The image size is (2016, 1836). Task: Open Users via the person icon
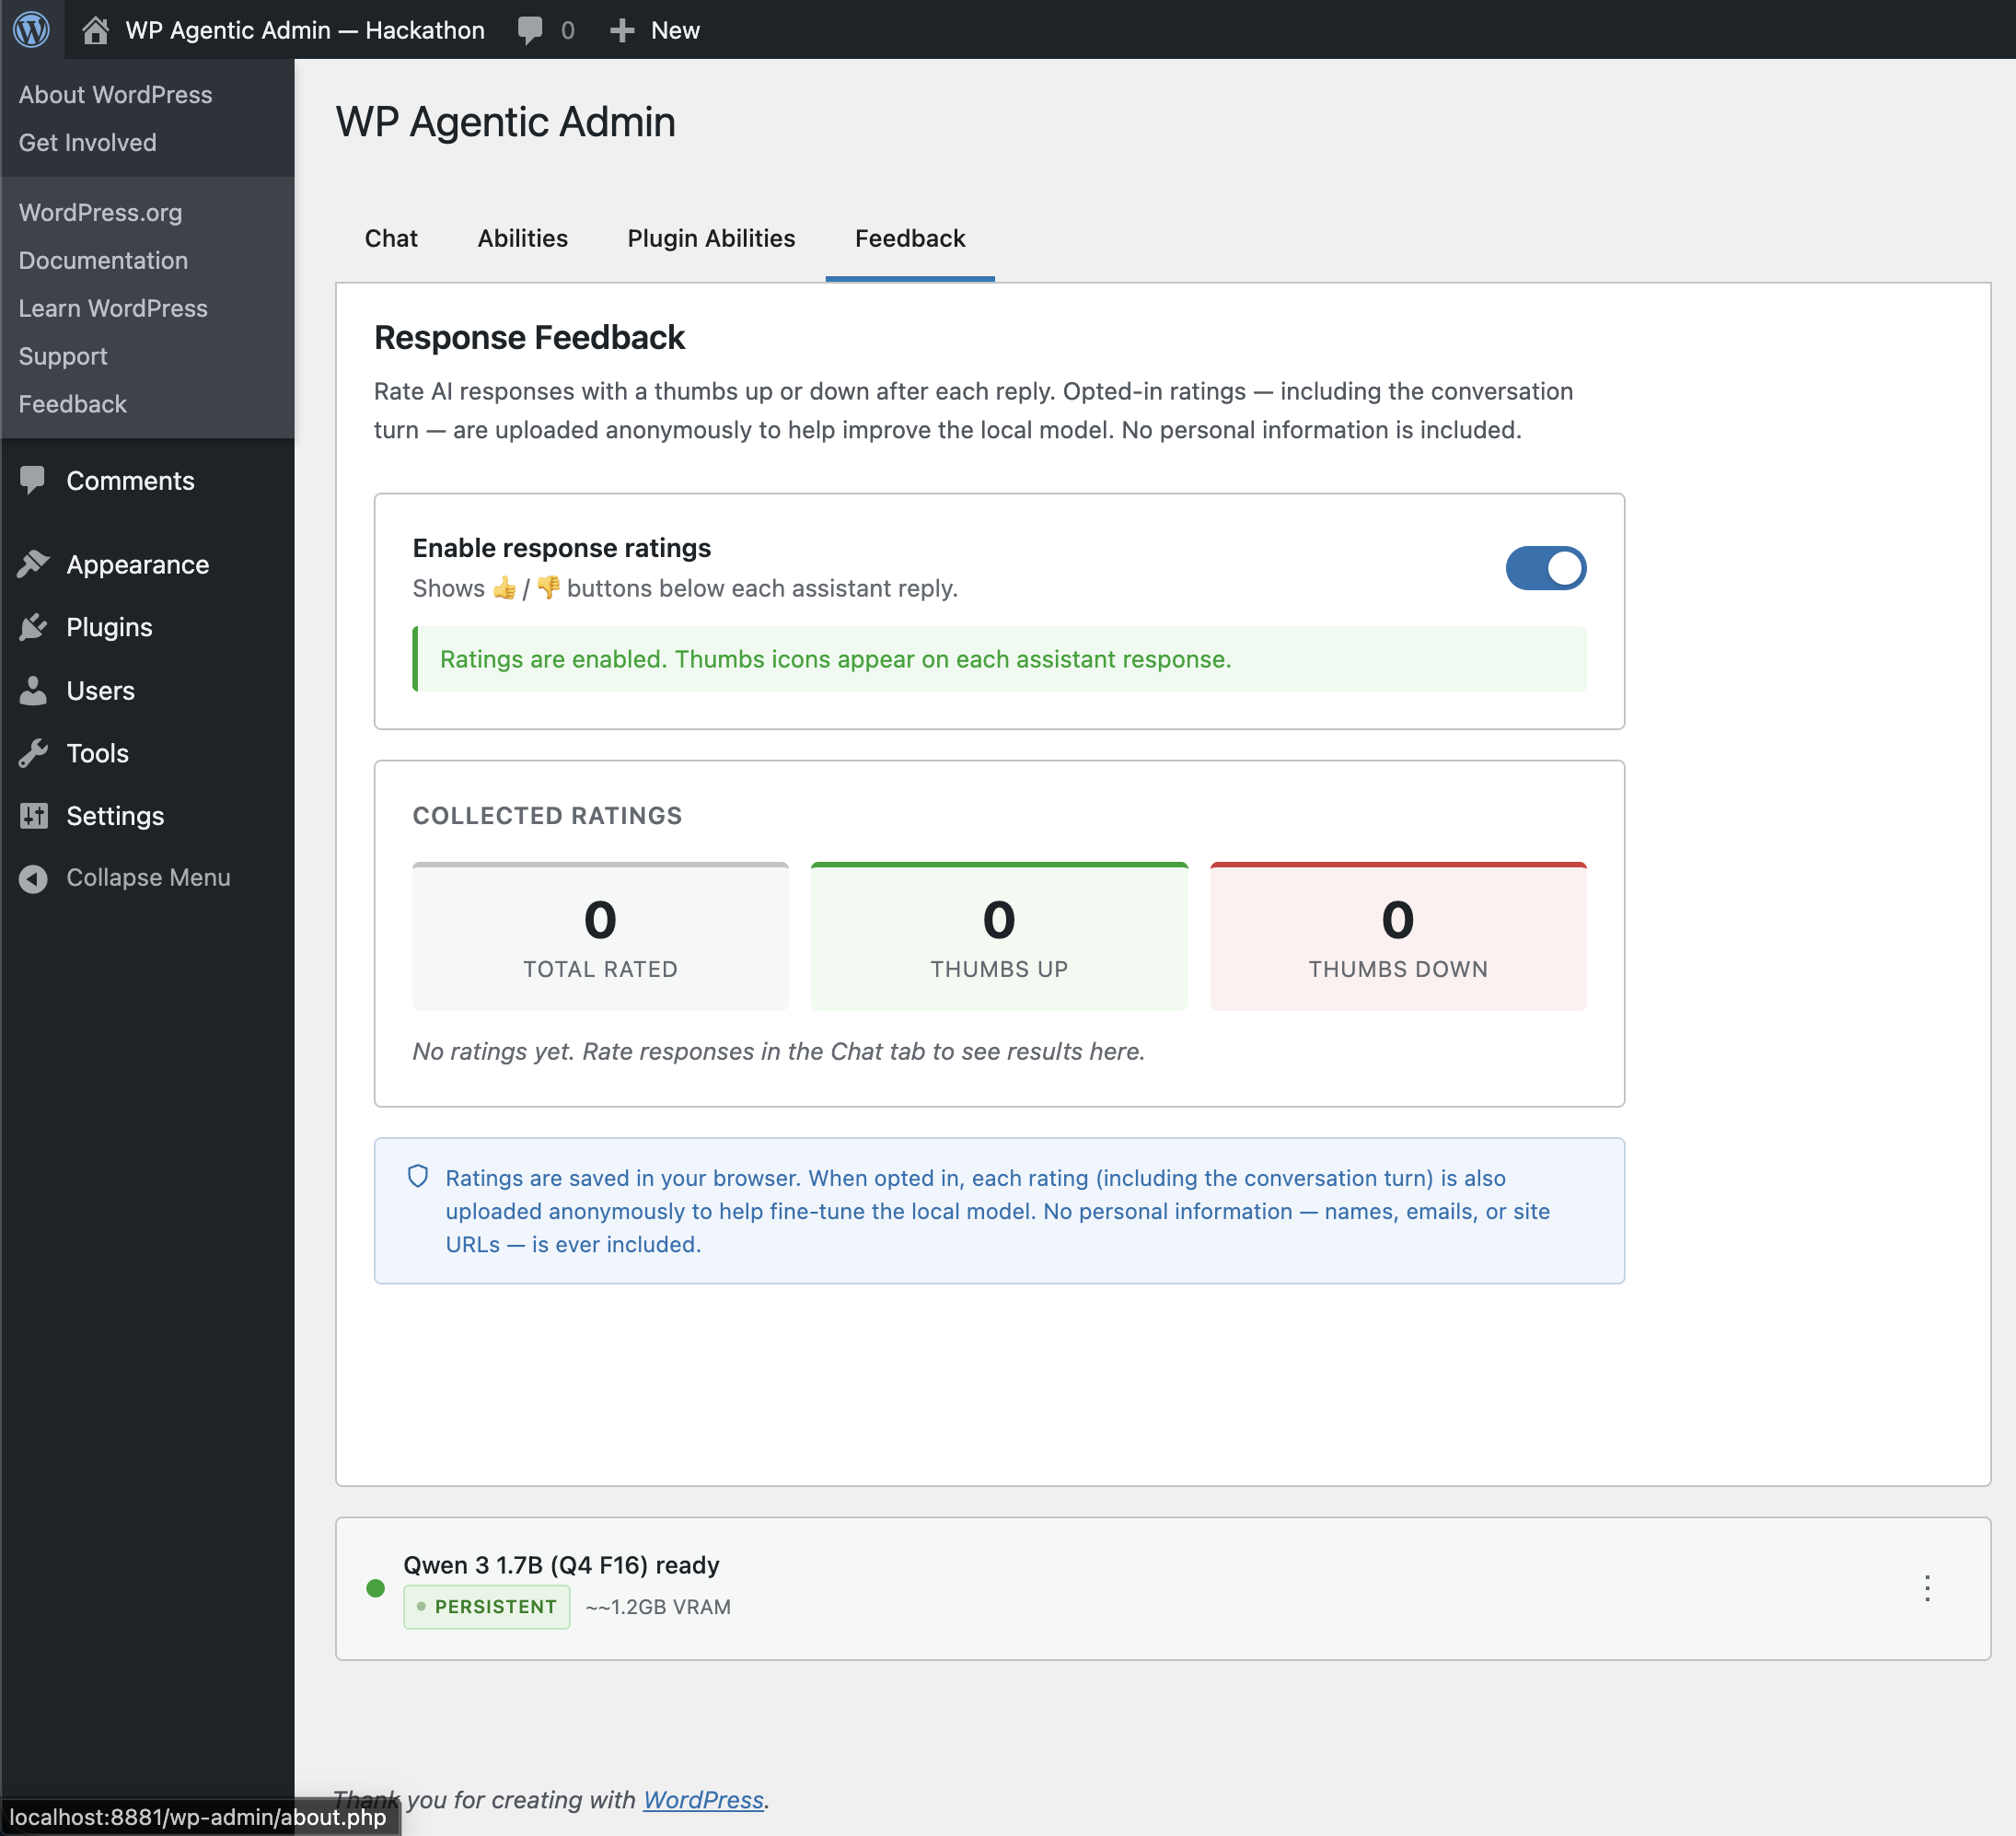click(x=34, y=690)
